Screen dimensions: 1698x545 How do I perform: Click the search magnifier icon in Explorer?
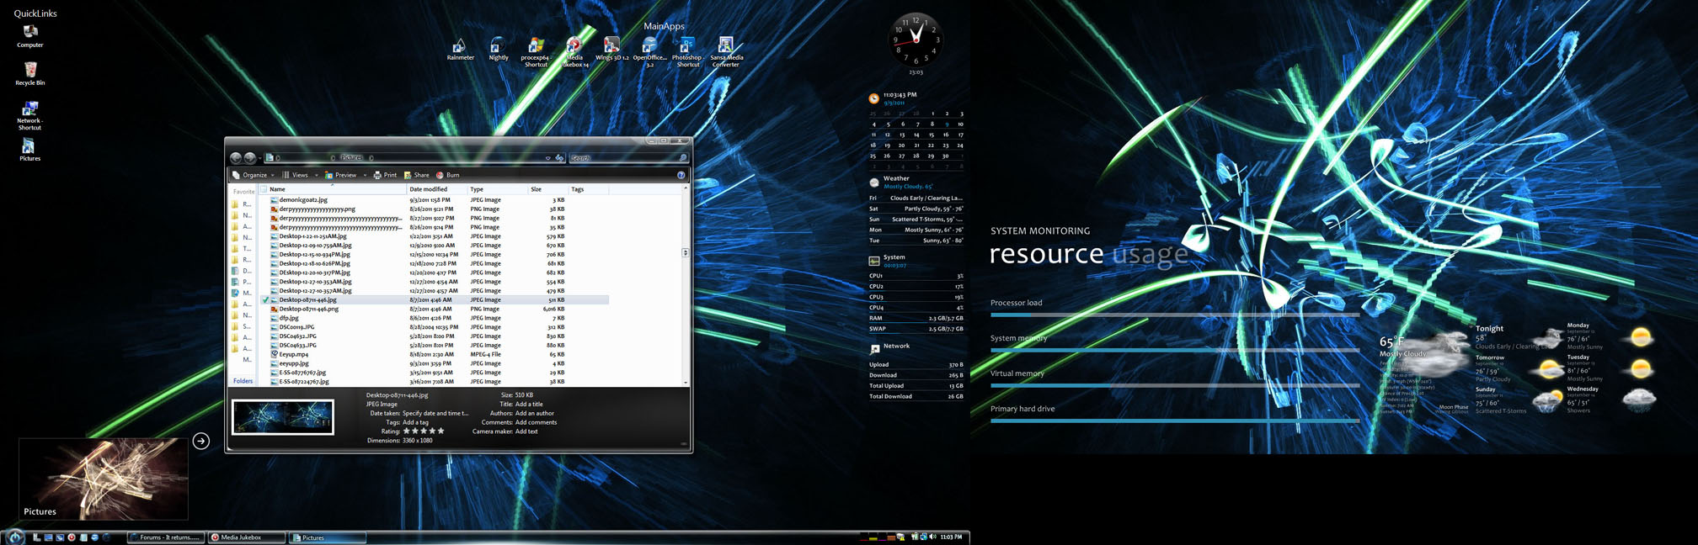[682, 158]
